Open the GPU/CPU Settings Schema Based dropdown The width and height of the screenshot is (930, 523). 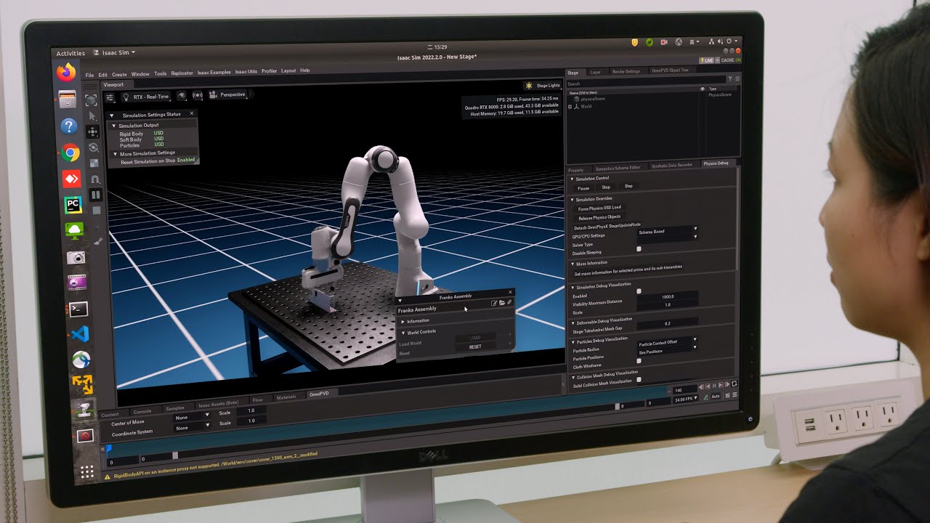click(x=667, y=232)
